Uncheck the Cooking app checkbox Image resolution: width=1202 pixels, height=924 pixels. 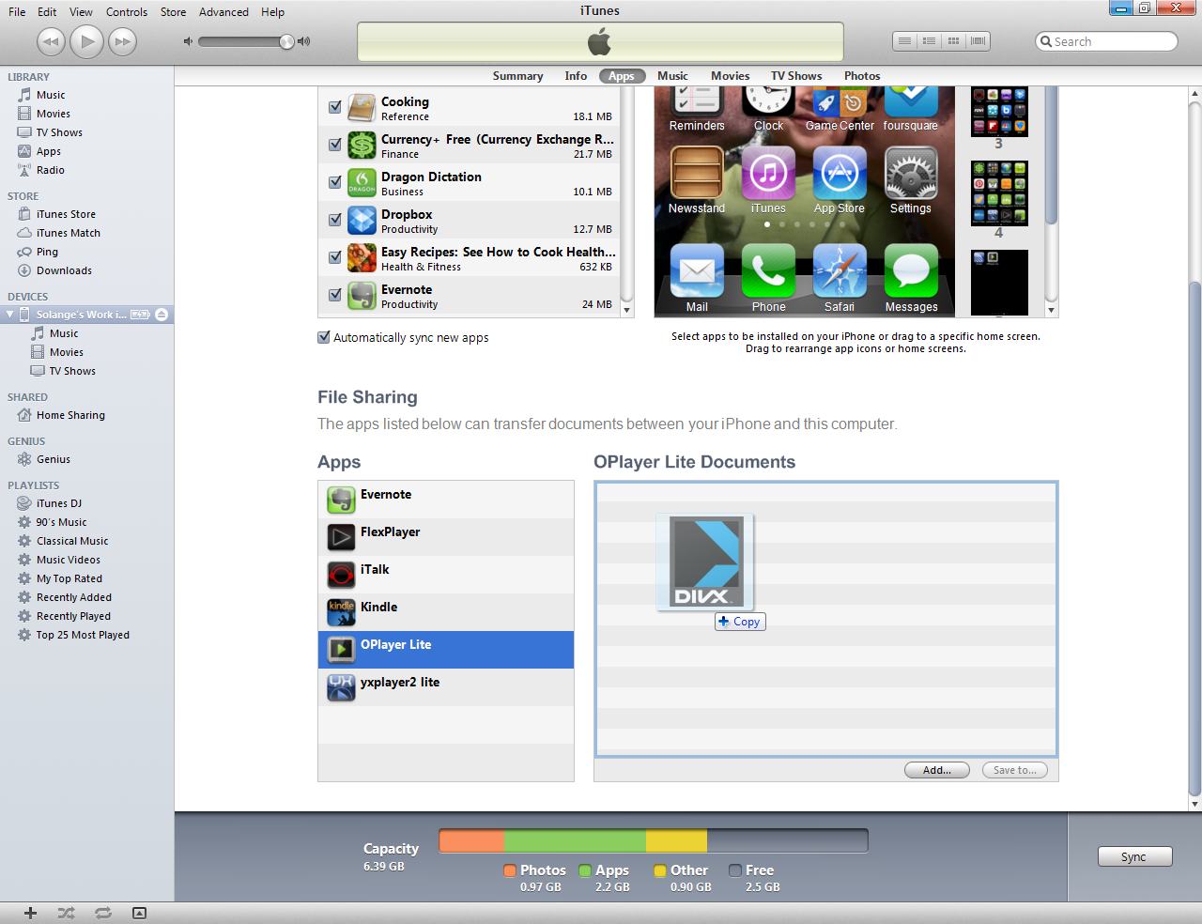click(334, 107)
